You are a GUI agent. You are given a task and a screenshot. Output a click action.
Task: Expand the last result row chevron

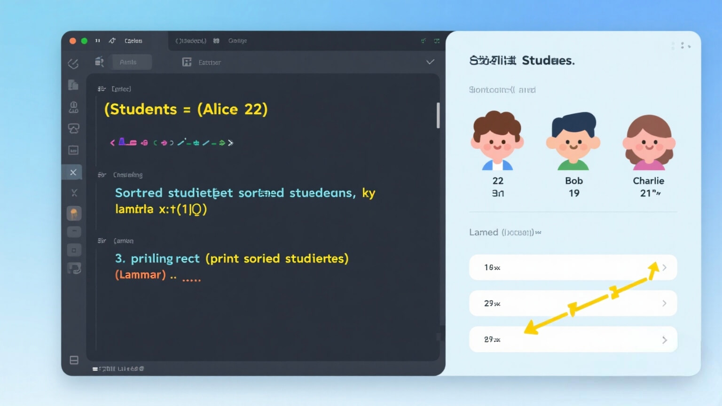click(x=664, y=340)
